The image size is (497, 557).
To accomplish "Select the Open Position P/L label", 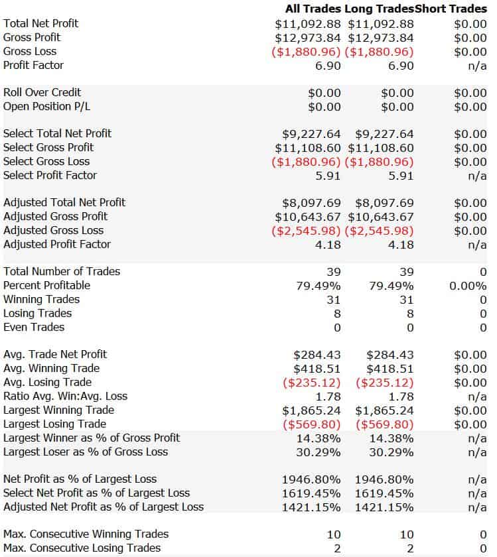I will [x=46, y=107].
